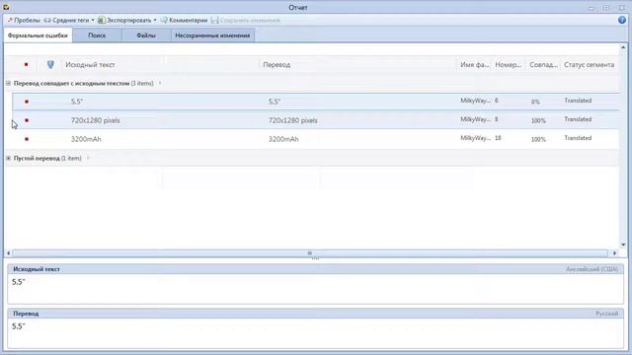The width and height of the screenshot is (632, 355).
Task: Click the vertical scrollbar down arrow
Action: click(623, 245)
